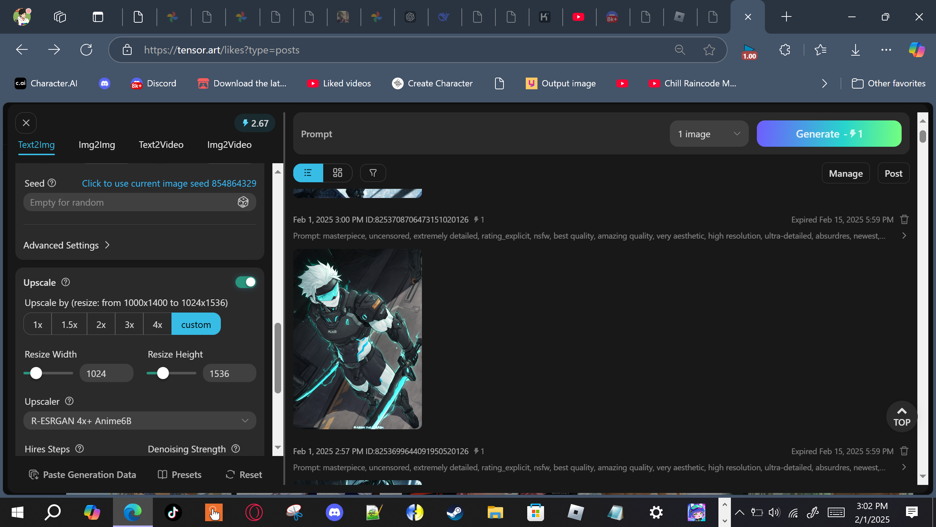Click the Resize Width slider handle
936x527 pixels.
[x=36, y=373]
